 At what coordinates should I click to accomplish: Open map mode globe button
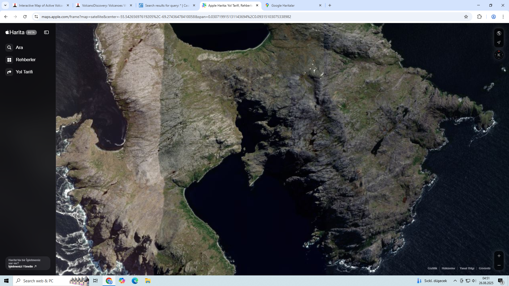(x=499, y=33)
